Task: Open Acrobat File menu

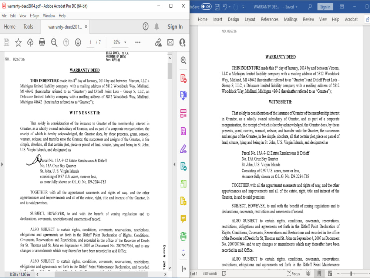Action: 4,16
